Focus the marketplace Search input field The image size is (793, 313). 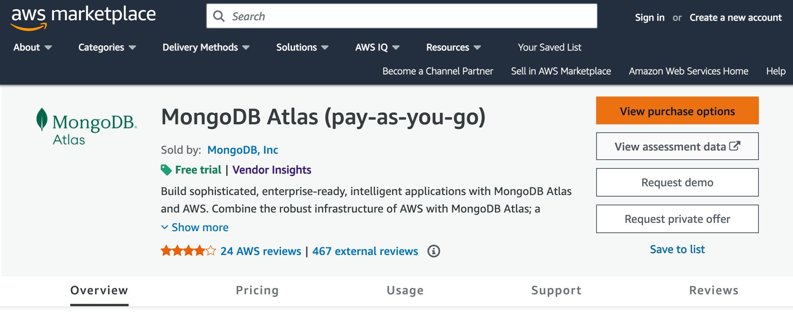point(402,16)
